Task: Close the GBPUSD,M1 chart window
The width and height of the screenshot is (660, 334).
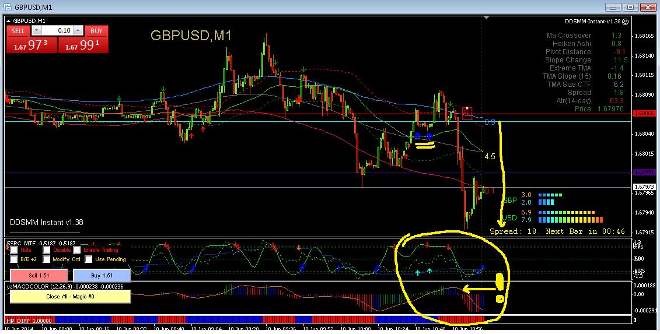Action: coord(648,7)
